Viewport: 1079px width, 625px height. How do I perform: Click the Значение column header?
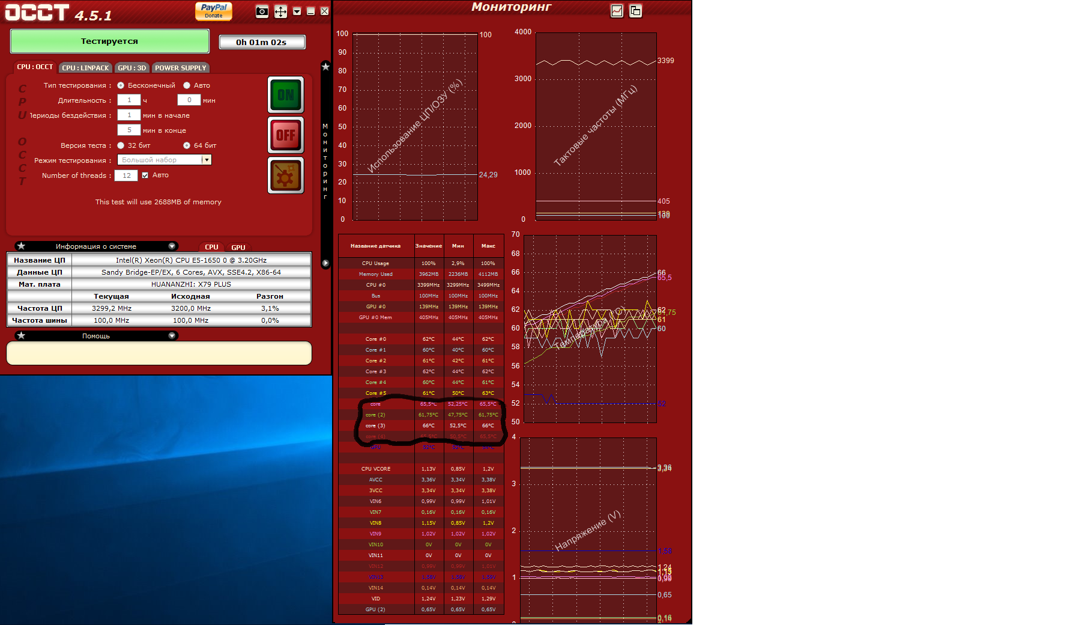tap(429, 246)
